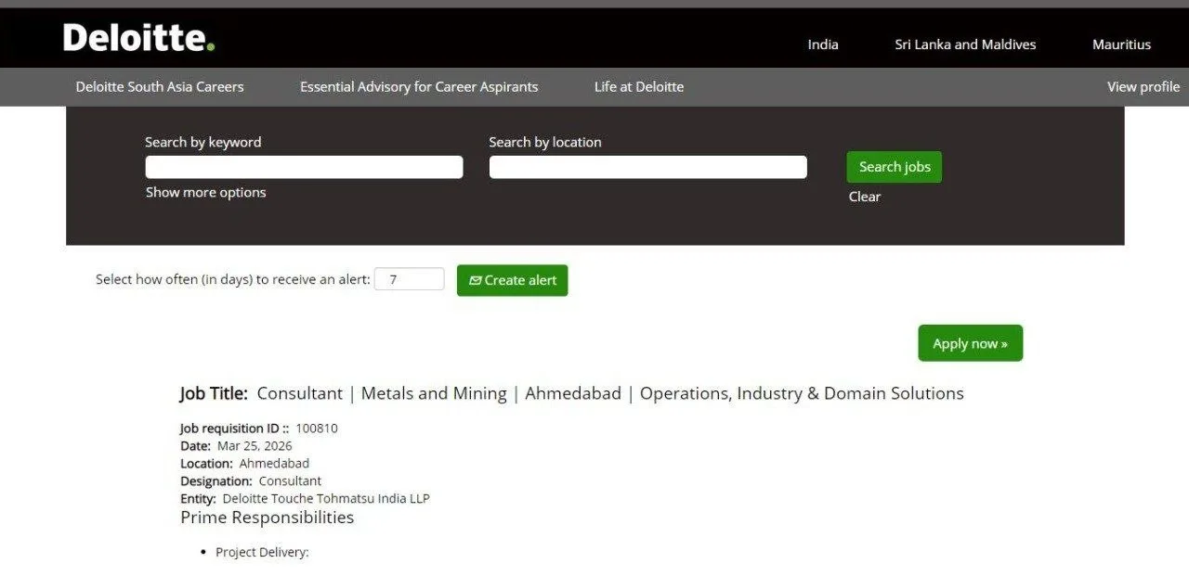The image size is (1189, 576).
Task: Clear the search form
Action: [x=864, y=197]
